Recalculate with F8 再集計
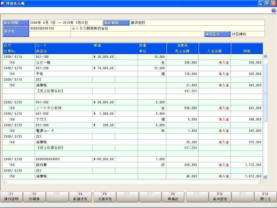The height and width of the screenshot is (208, 277). click(173, 197)
